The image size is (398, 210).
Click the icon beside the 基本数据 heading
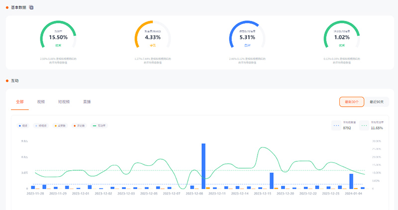pos(32,7)
